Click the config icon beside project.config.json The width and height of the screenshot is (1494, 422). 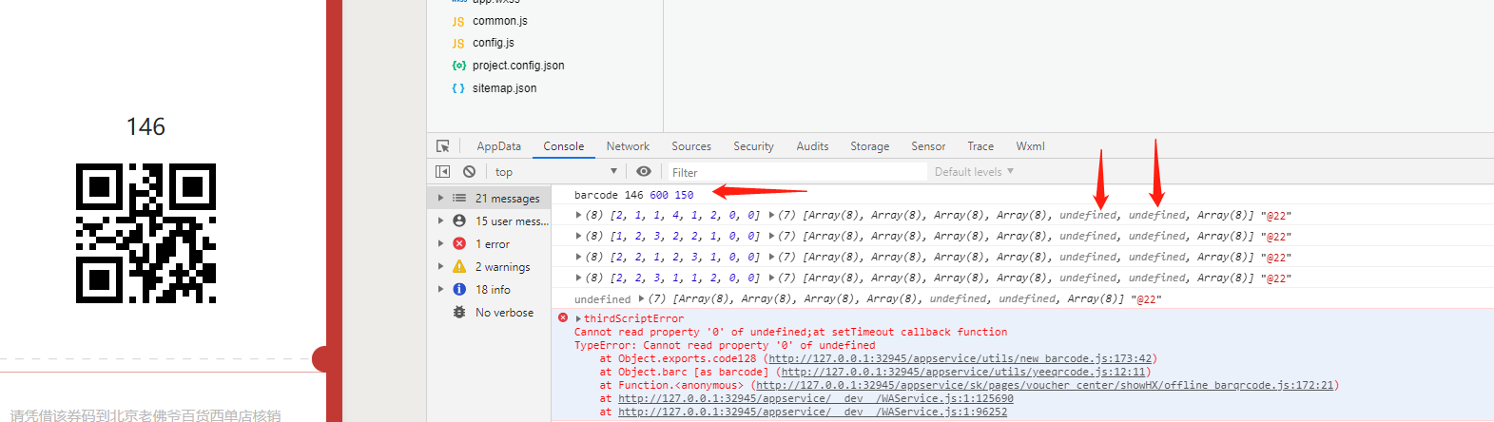pyautogui.click(x=458, y=66)
